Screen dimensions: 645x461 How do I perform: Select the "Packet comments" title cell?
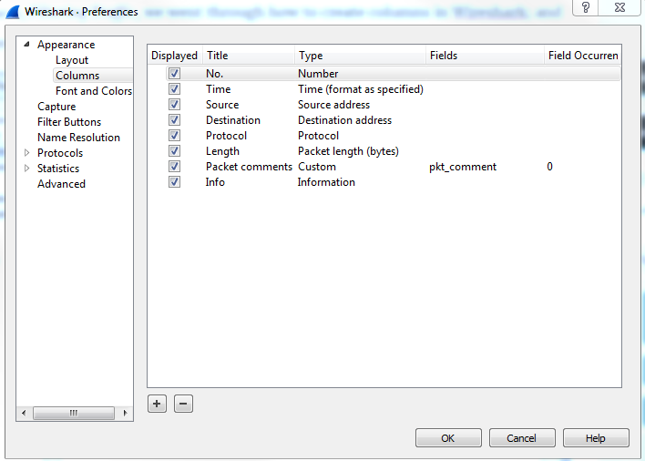[x=249, y=167]
